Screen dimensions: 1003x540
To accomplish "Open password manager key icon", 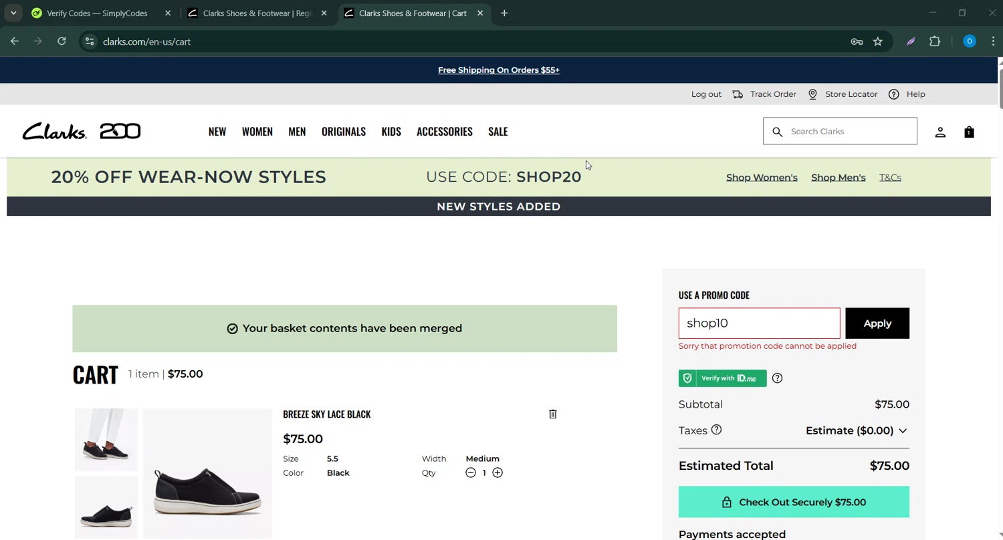I will pos(857,41).
